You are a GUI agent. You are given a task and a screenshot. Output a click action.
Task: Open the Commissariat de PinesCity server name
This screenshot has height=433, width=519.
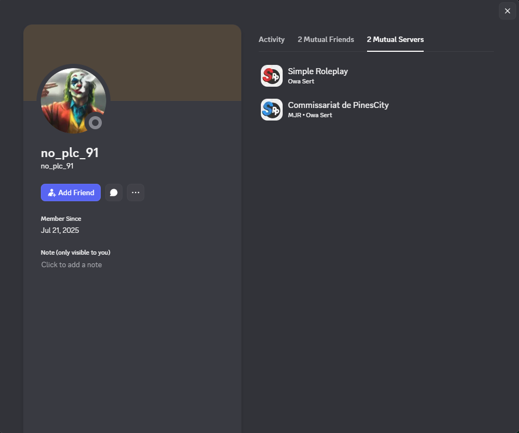click(x=338, y=105)
